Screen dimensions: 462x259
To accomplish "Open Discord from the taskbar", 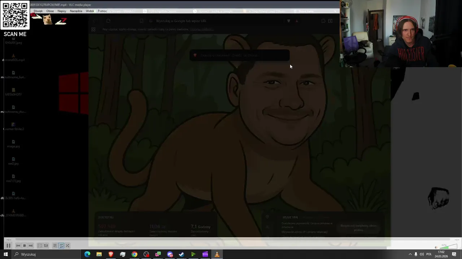I will [170, 254].
